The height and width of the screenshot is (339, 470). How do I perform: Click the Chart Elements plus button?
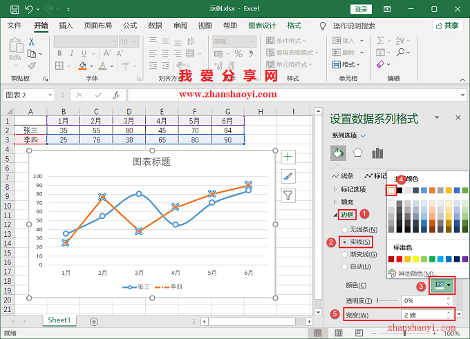(288, 157)
